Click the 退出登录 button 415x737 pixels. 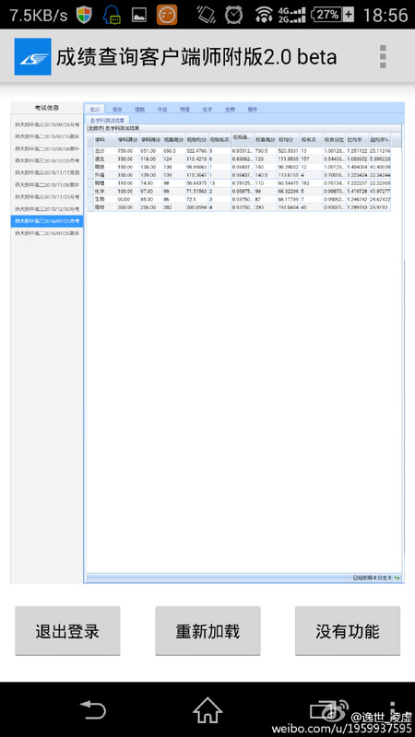click(67, 631)
